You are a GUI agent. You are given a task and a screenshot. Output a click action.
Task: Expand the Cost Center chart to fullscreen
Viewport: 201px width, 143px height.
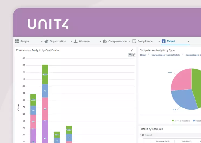132,50
